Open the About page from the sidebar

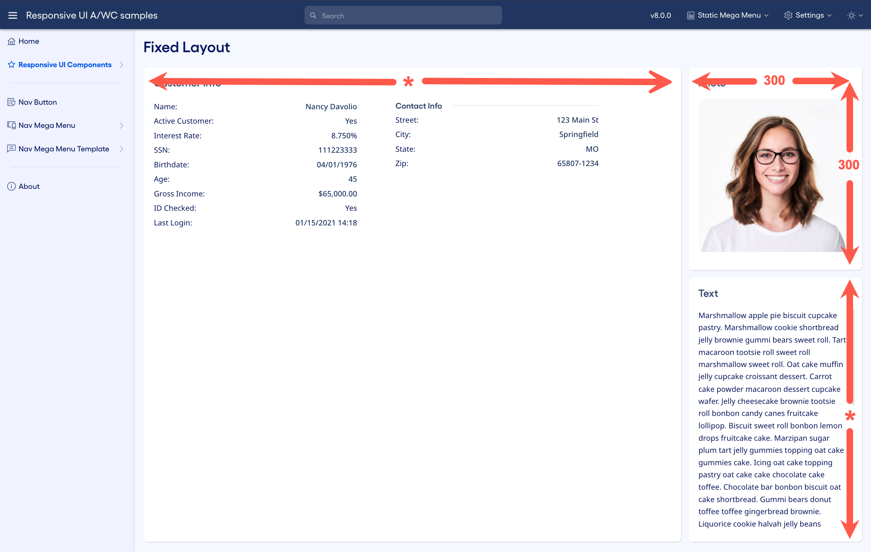[29, 186]
